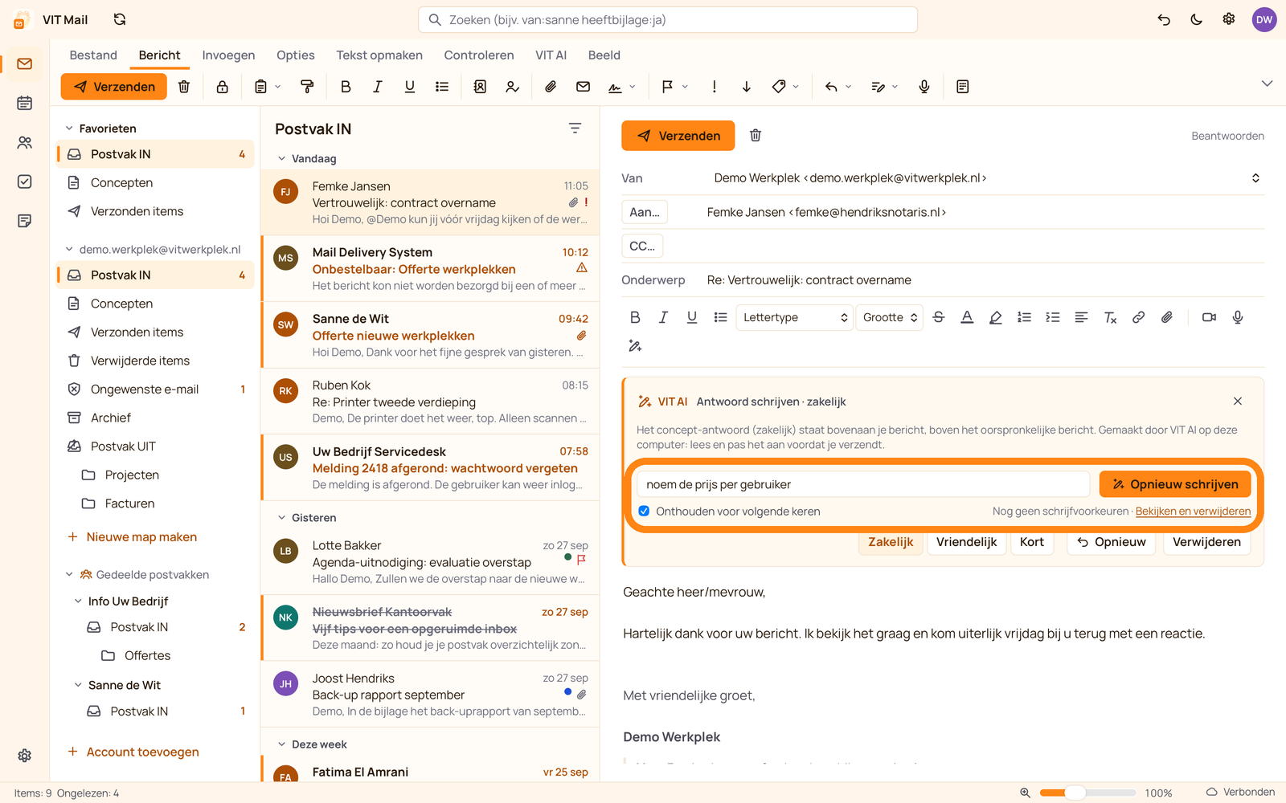This screenshot has width=1286, height=803.
Task: Open the Invoegen ribbon tab
Action: point(228,55)
